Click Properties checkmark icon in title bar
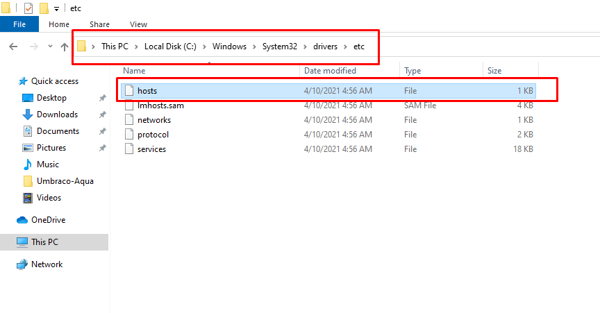 click(28, 8)
